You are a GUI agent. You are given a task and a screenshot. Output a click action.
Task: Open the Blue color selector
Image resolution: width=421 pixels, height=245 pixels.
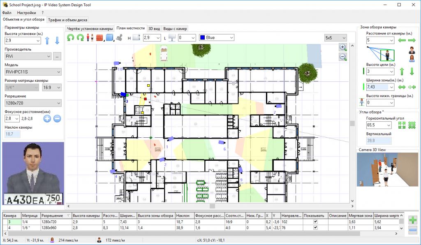coord(216,37)
